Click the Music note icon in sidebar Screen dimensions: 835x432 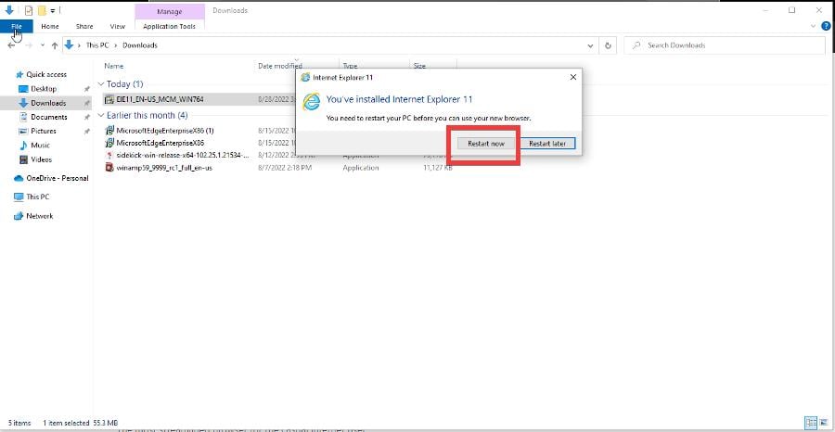[23, 146]
